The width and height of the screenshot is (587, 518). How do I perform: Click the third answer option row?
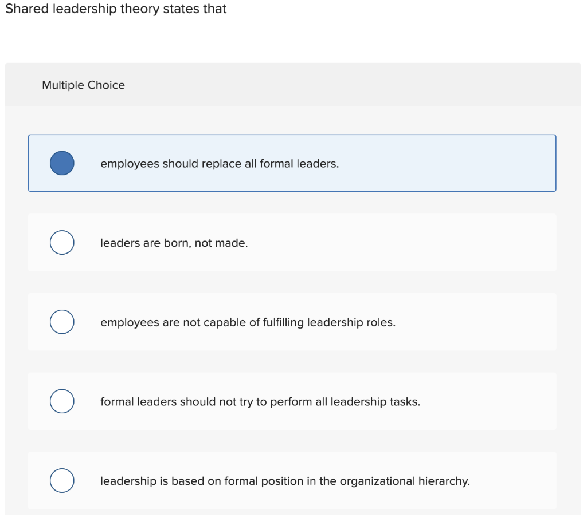pyautogui.click(x=292, y=322)
